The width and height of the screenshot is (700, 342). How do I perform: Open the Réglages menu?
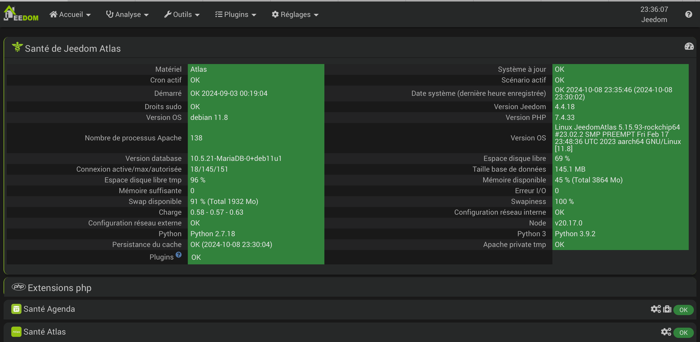pos(295,14)
